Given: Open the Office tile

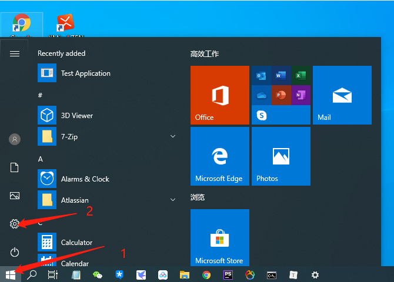Looking at the screenshot, I should tap(220, 95).
